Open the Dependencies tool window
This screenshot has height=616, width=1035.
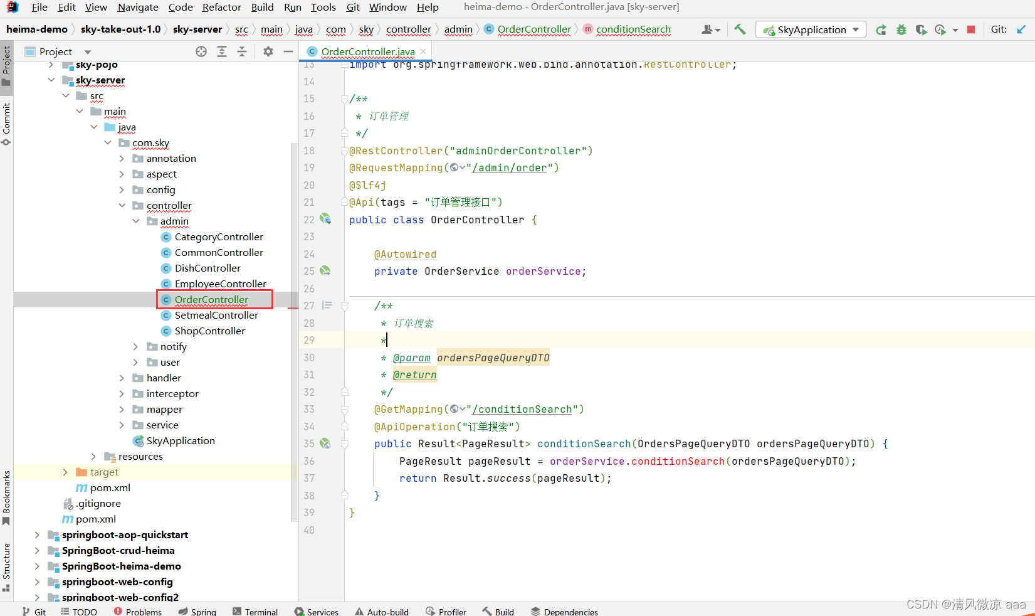click(564, 611)
